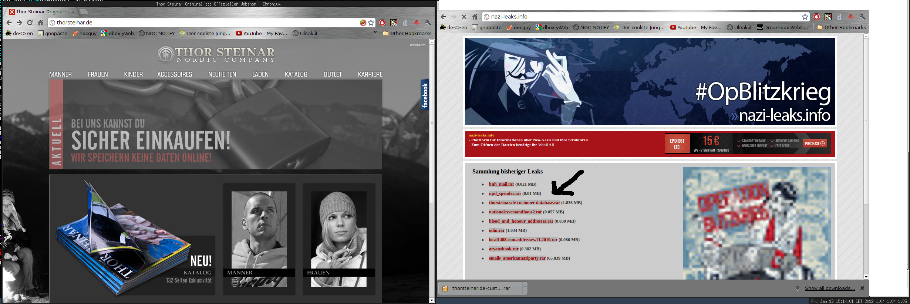Click red stop extension icon in left browser
The height and width of the screenshot is (304, 910).
click(382, 23)
